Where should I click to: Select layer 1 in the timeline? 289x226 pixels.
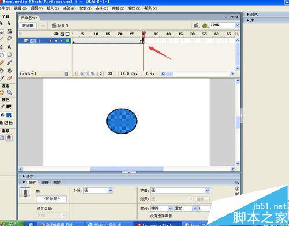click(35, 41)
